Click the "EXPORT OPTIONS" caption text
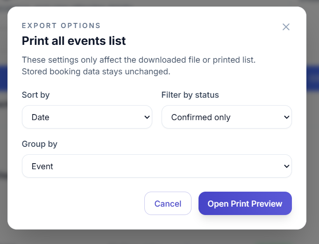Screen dimensions: 319x244 [61, 26]
